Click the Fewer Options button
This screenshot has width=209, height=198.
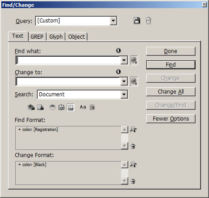pos(171,119)
